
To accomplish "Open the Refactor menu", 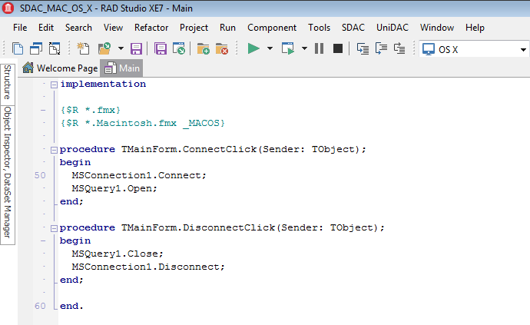I will pyautogui.click(x=151, y=28).
